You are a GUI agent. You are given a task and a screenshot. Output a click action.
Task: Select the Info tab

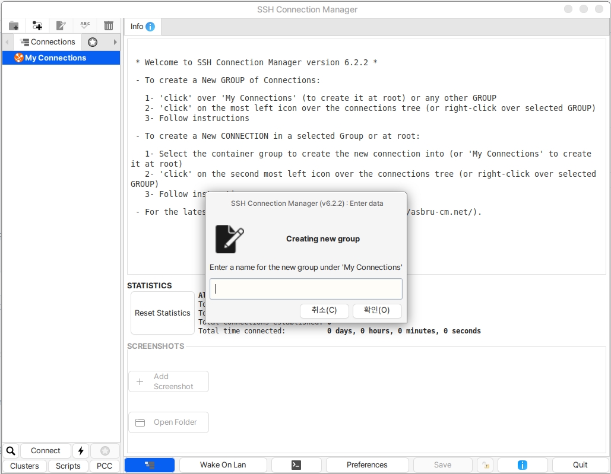[x=142, y=27]
